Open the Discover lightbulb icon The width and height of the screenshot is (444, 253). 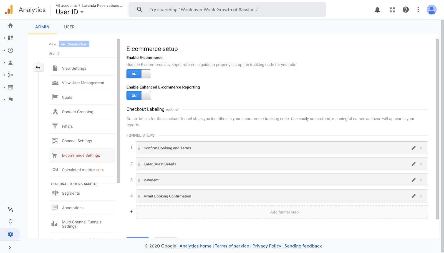[11, 222]
